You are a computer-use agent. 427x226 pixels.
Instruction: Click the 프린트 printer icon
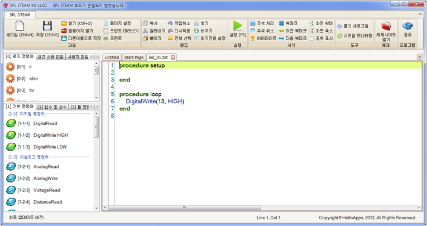pyautogui.click(x=106, y=39)
